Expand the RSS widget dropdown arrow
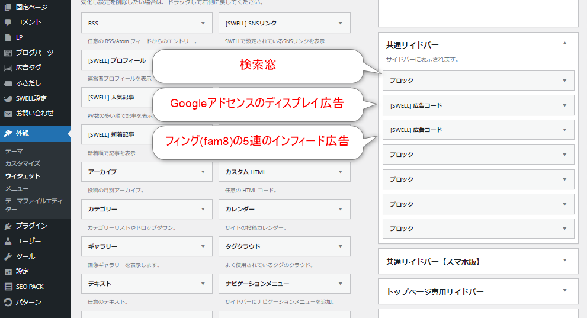This screenshot has height=318, width=587. click(x=203, y=23)
